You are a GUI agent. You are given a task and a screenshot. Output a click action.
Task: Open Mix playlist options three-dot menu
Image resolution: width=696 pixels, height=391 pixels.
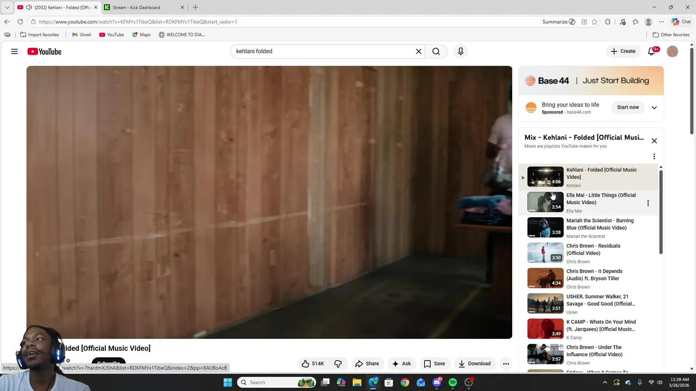coord(654,156)
